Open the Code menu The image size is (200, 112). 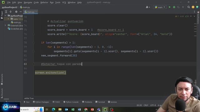pos(36,2)
